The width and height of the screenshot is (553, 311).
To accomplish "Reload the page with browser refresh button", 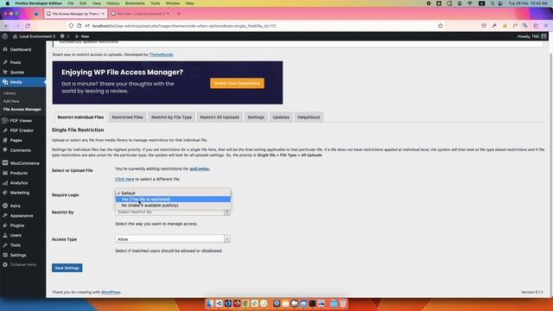I will tap(28, 26).
